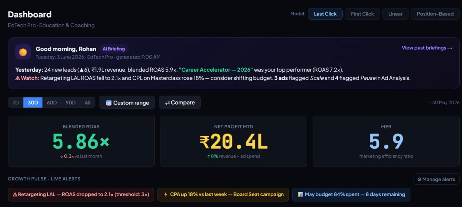
Task: Switch date range to 7D
Action: click(16, 103)
